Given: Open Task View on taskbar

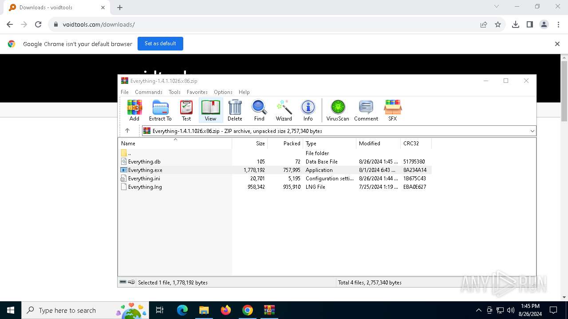Looking at the screenshot, I should [160, 310].
